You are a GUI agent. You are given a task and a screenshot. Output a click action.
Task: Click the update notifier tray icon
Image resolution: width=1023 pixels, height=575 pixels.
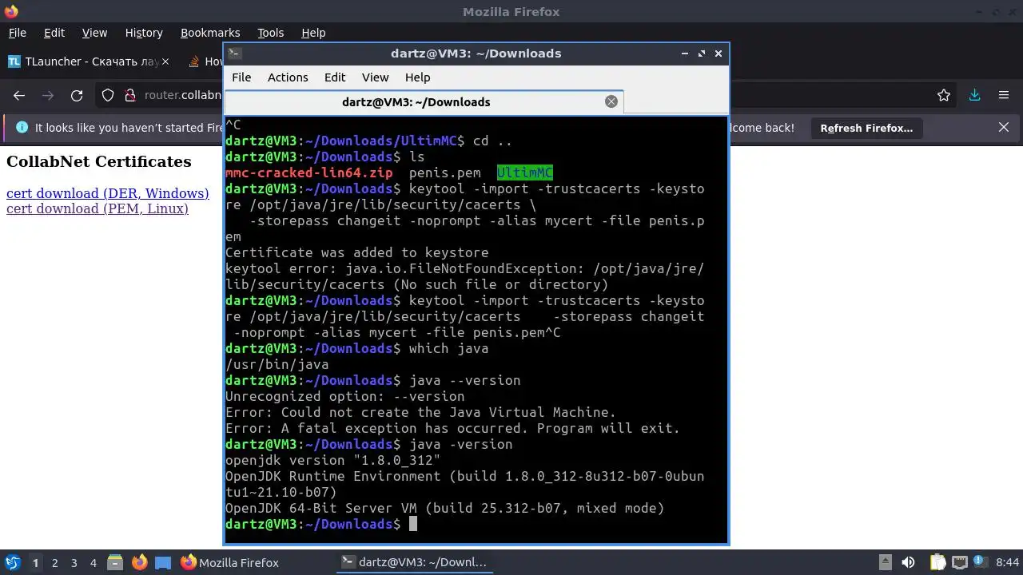pos(980,562)
